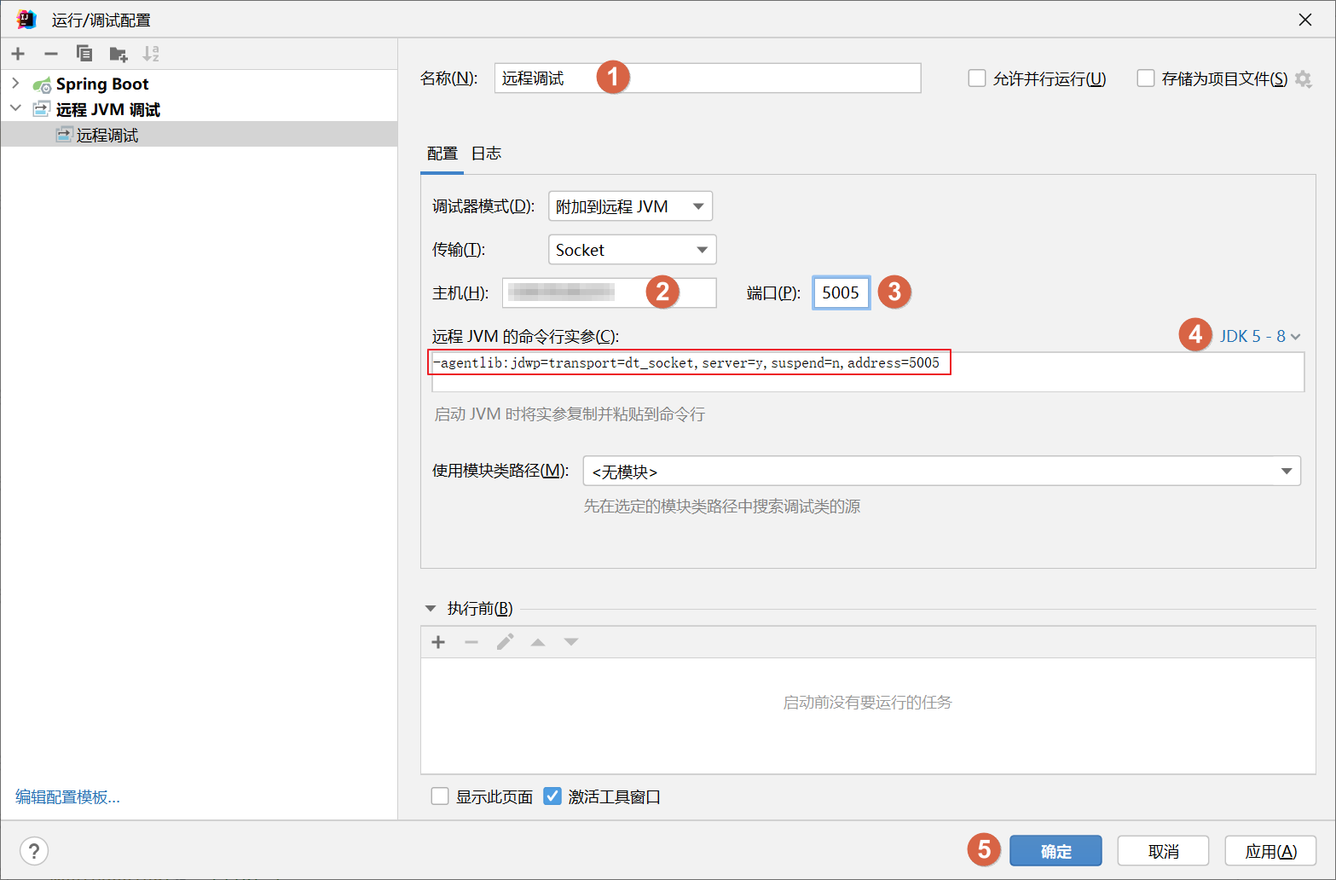Click the remove configuration minus icon
The width and height of the screenshot is (1336, 880).
coord(51,54)
